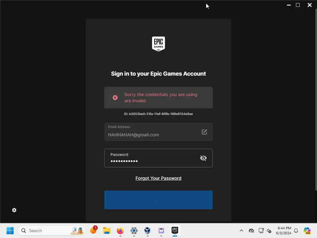Click the taskbar Search box
The height and width of the screenshot is (238, 317).
point(52,231)
